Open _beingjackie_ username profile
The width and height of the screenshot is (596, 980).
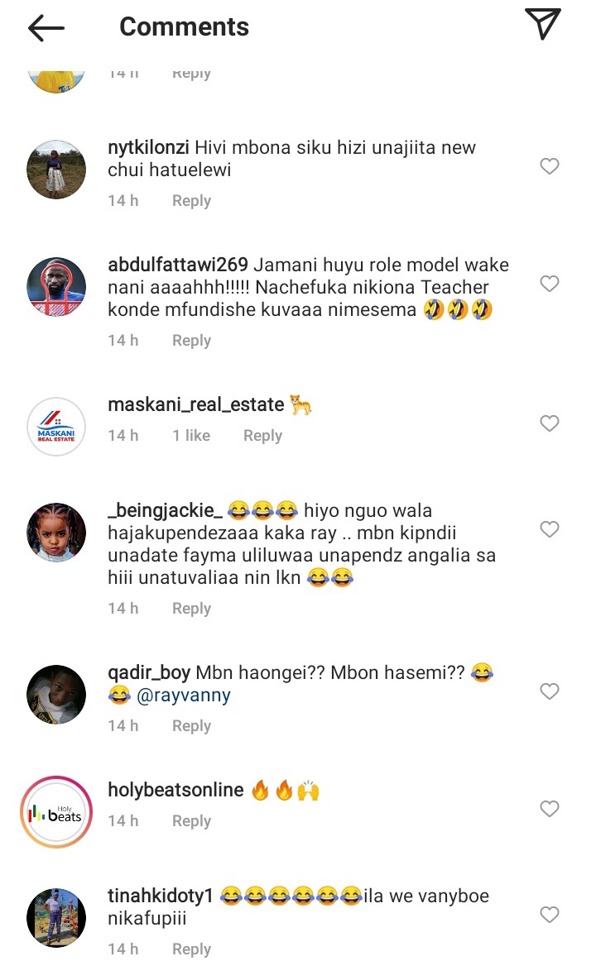(x=165, y=510)
